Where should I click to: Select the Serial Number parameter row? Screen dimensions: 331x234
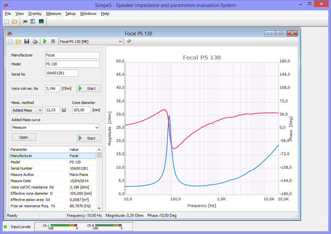53,168
